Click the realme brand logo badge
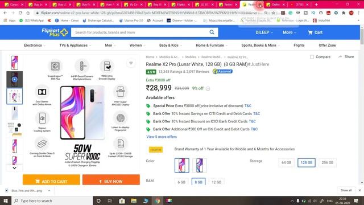 pyautogui.click(x=156, y=149)
